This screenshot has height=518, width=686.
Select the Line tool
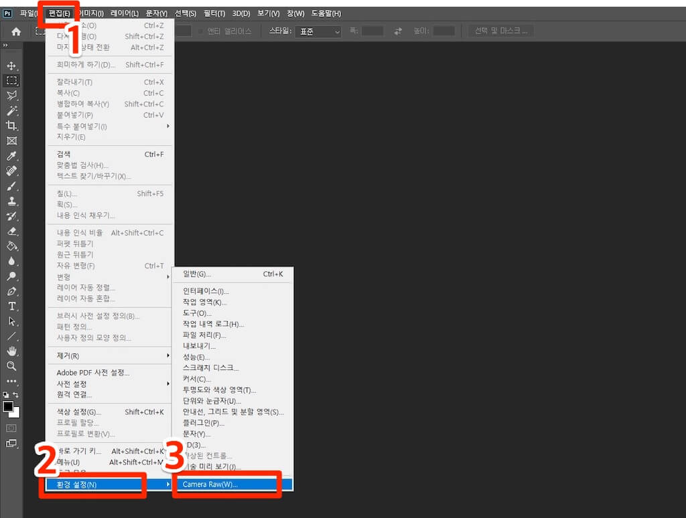tap(11, 336)
